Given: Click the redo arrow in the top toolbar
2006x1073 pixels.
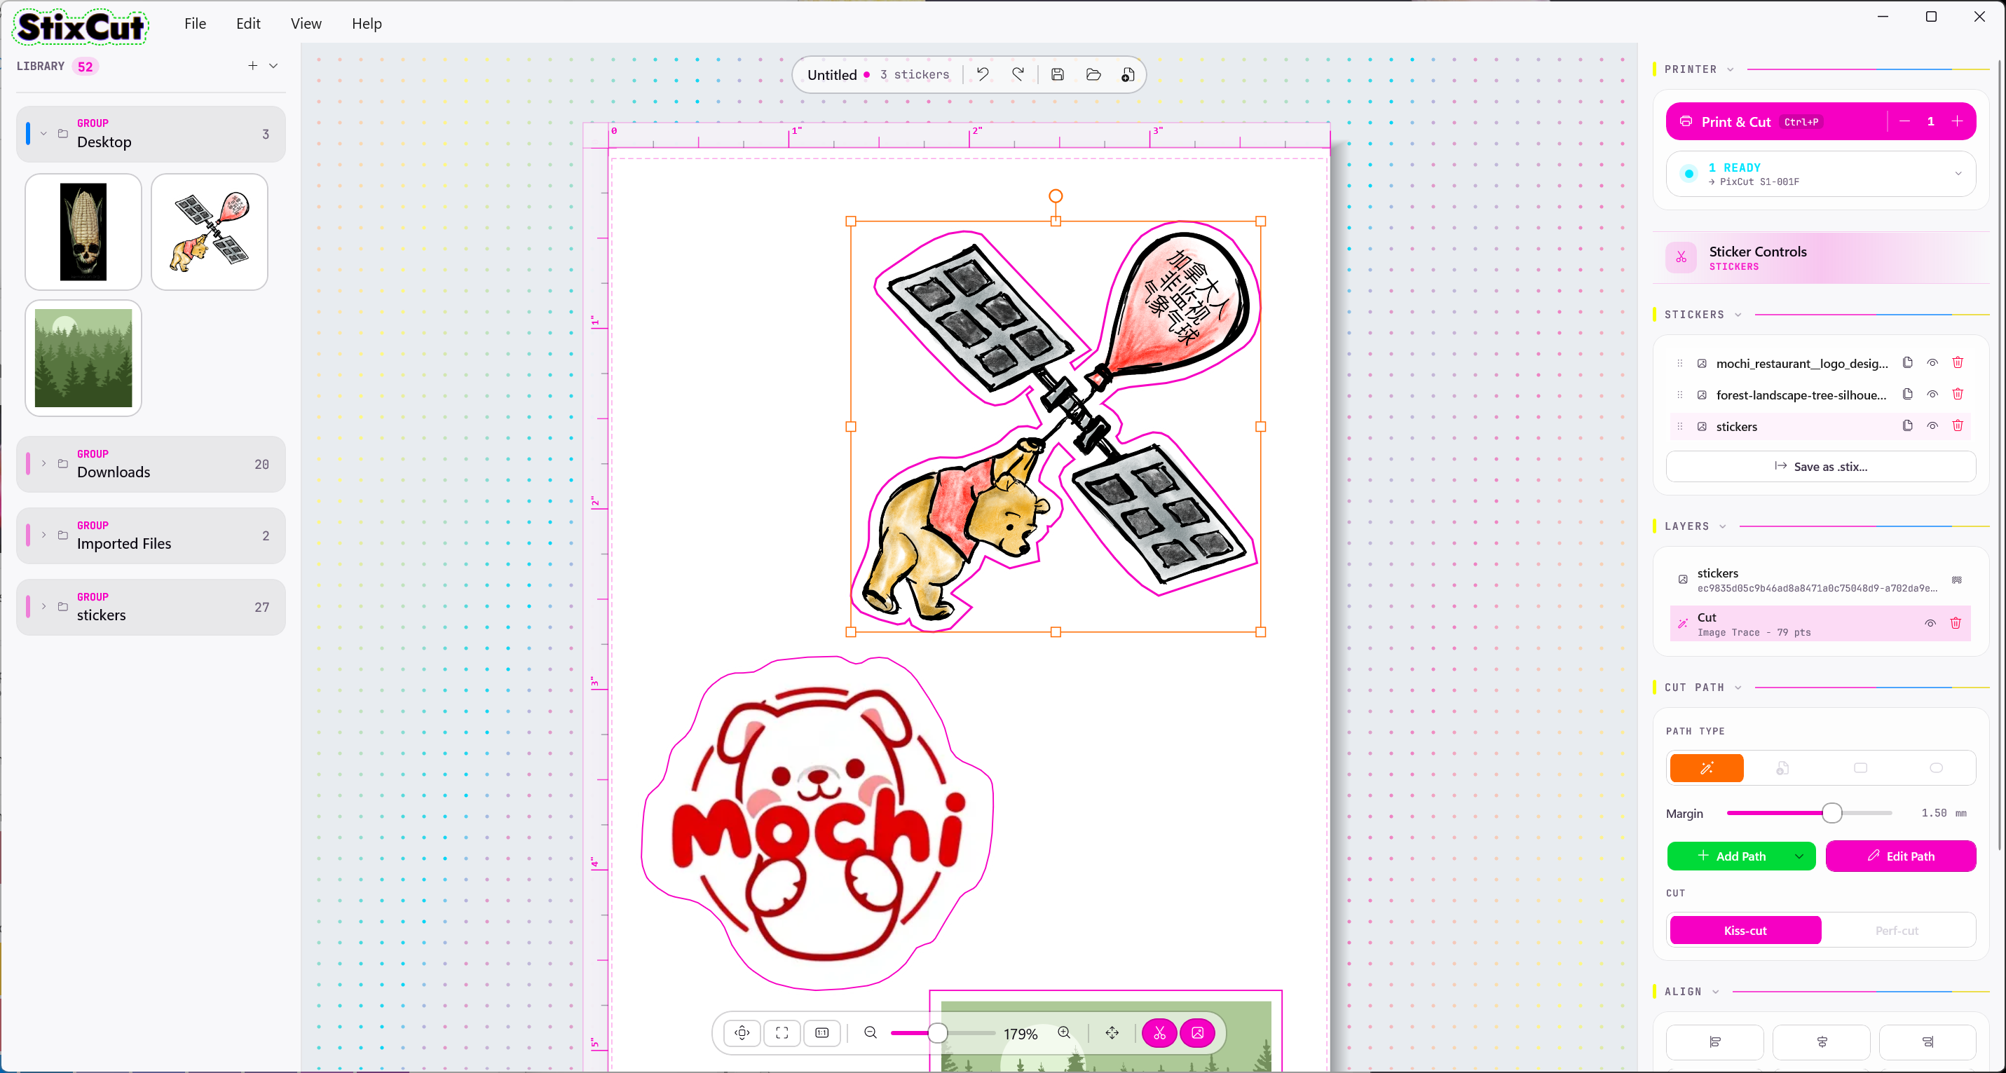Looking at the screenshot, I should coord(1018,74).
